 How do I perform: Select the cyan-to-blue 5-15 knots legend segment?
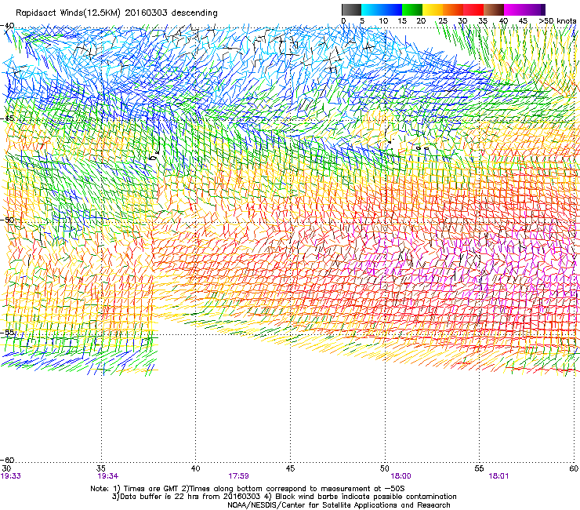[382, 9]
